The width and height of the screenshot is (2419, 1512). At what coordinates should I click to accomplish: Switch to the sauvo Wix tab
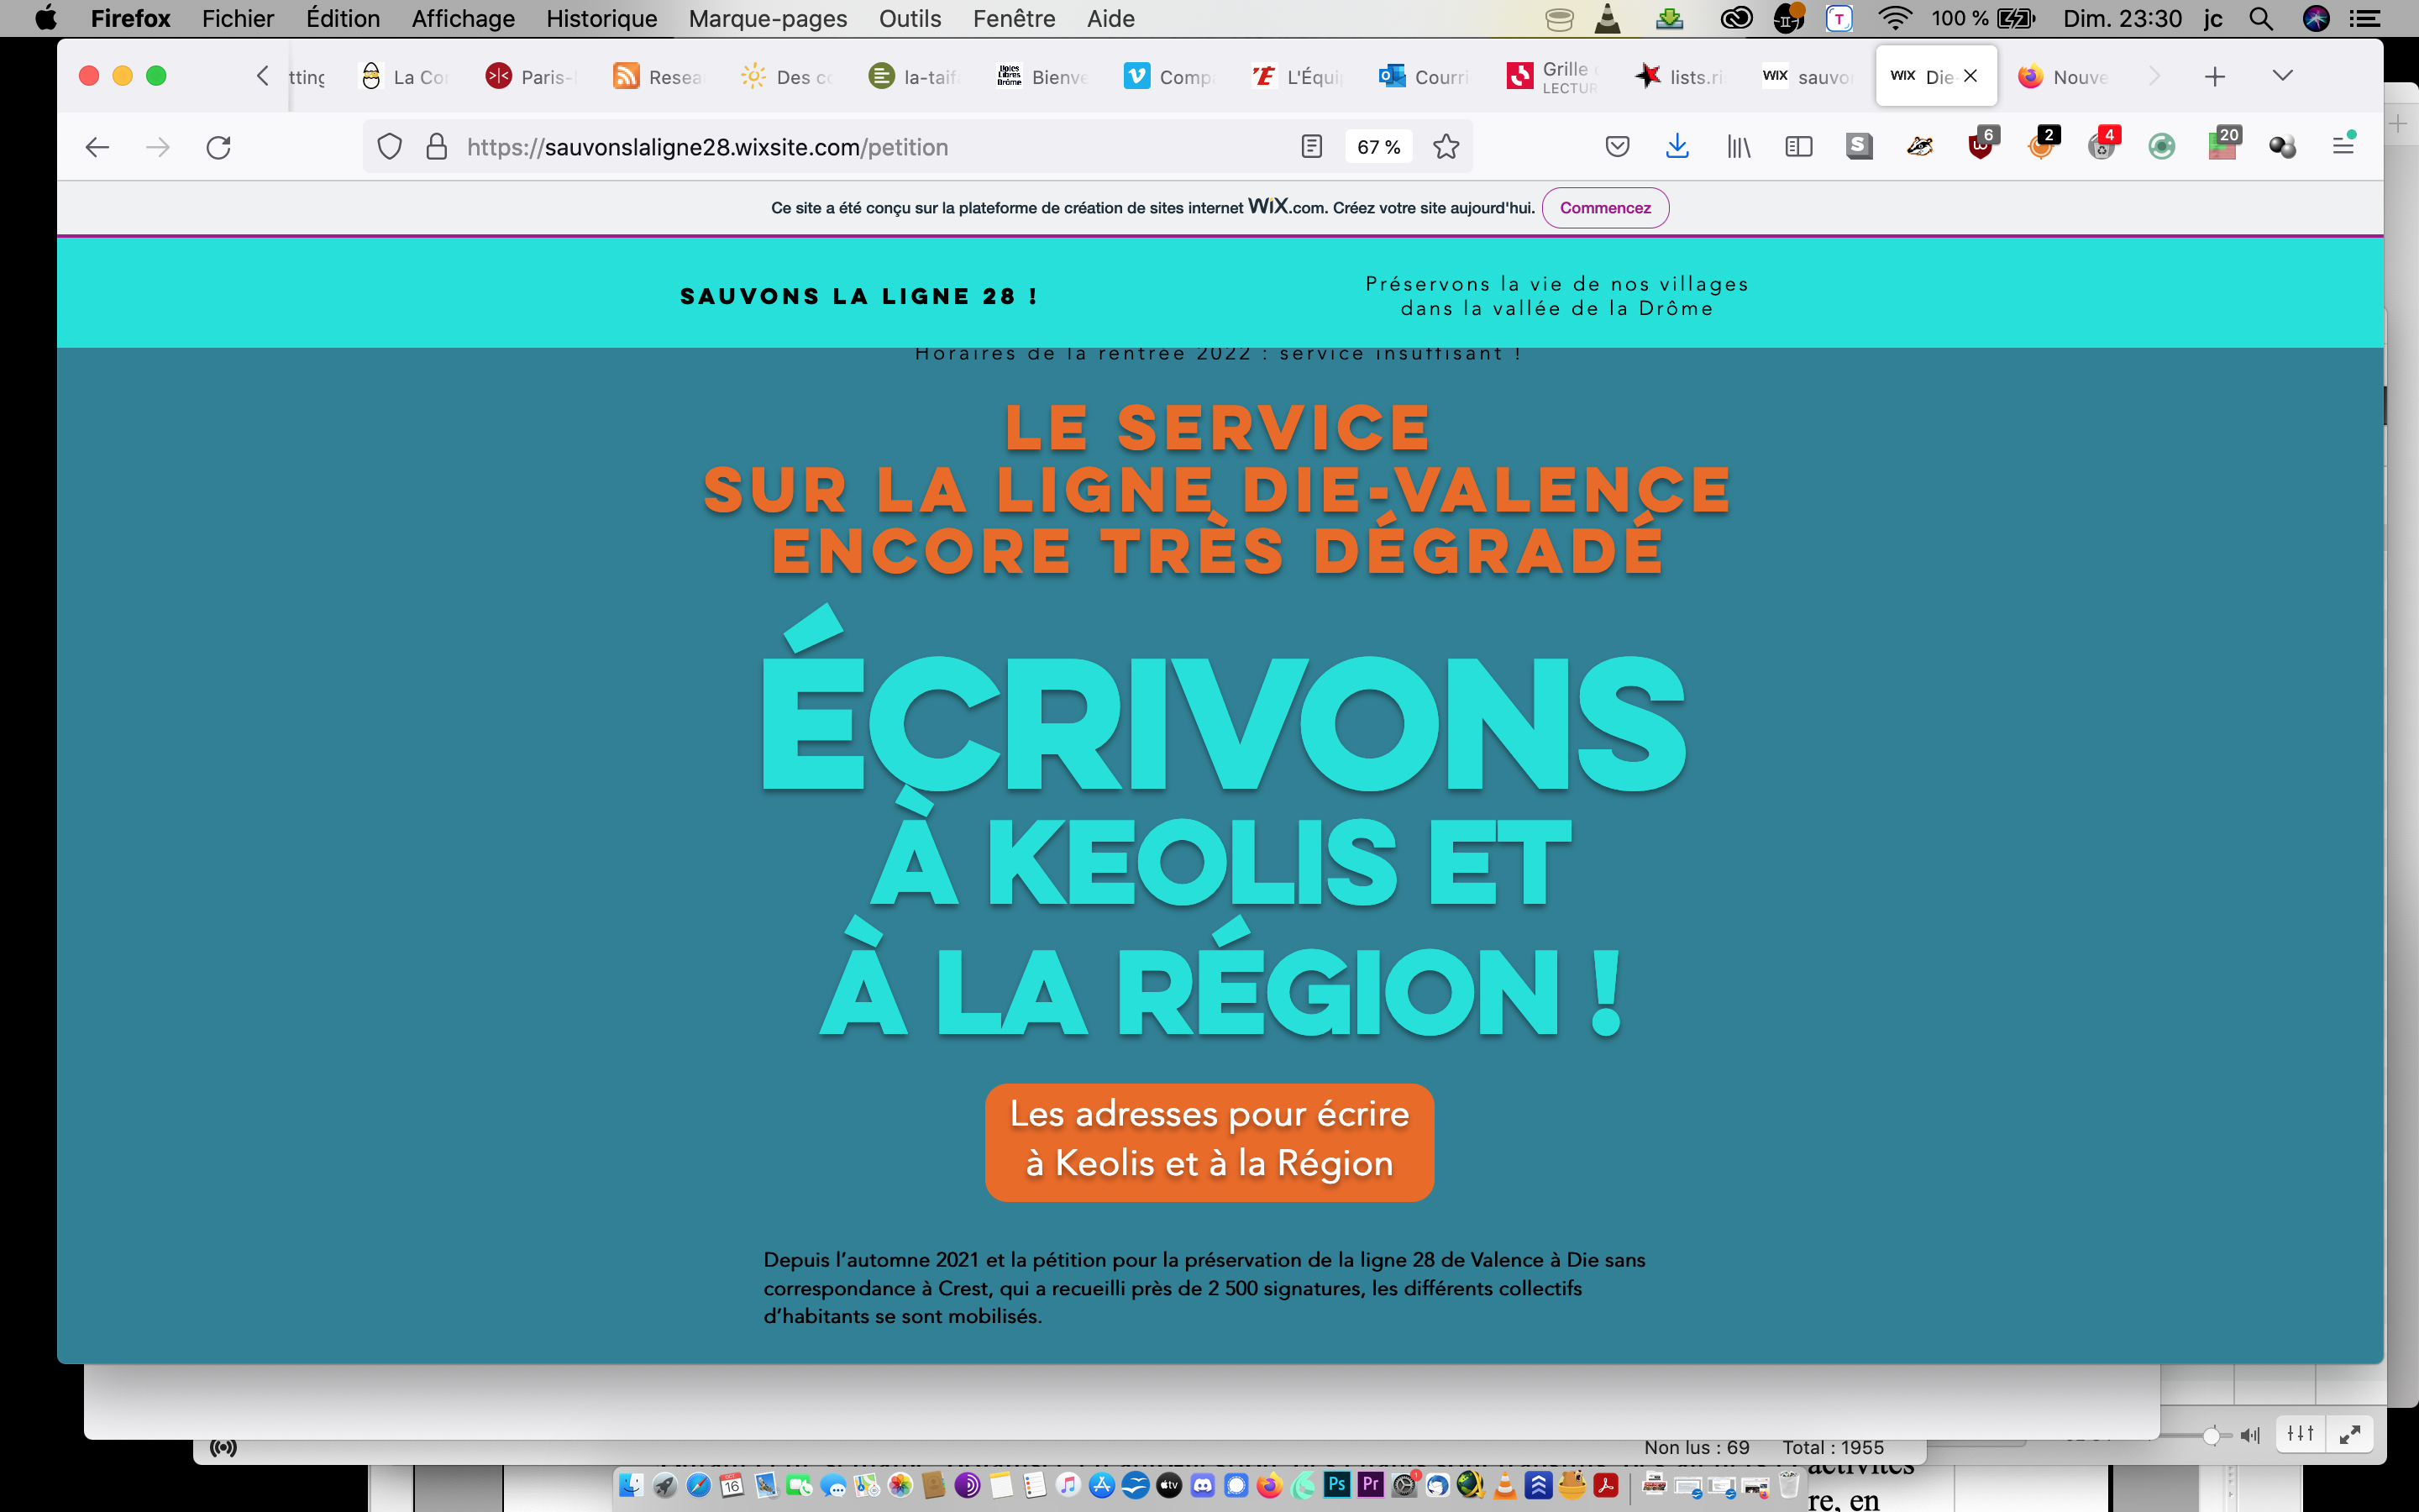click(1808, 76)
